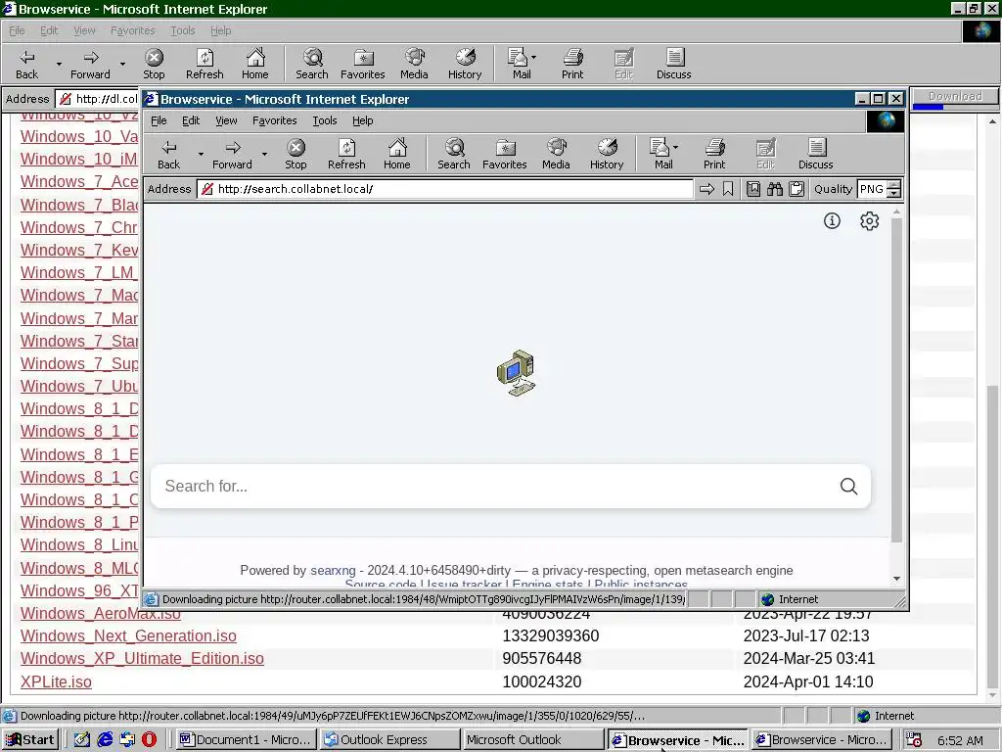
Task: Open SearXNG preferences gear icon
Action: point(869,220)
